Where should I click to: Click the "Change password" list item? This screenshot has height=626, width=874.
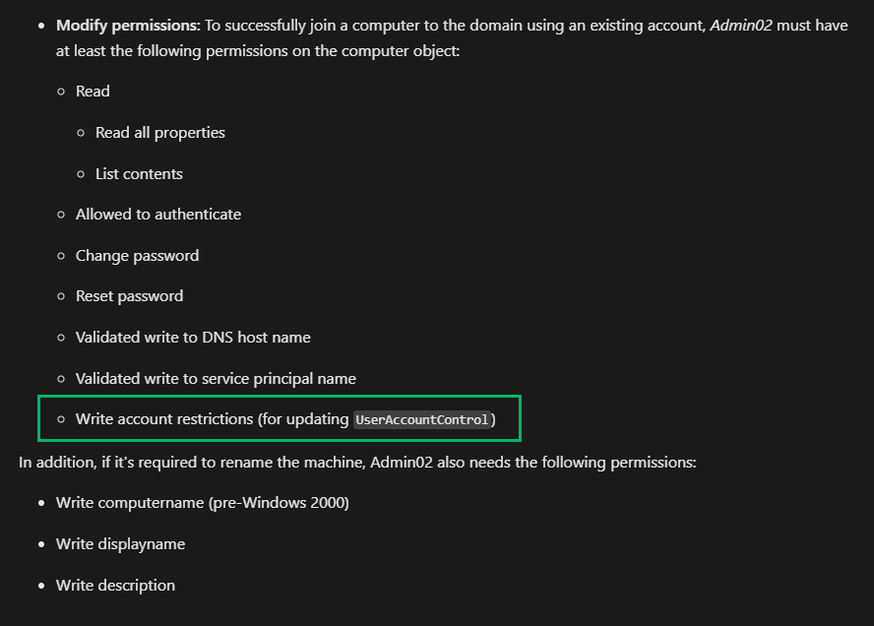click(x=137, y=256)
